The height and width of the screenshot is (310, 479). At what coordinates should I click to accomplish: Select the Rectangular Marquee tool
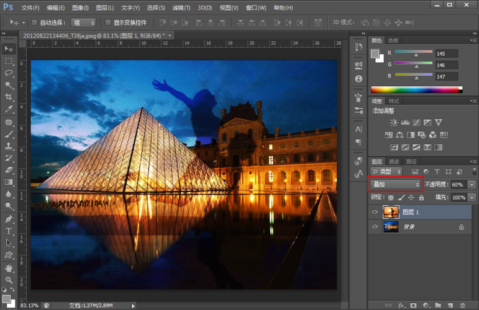[9, 61]
